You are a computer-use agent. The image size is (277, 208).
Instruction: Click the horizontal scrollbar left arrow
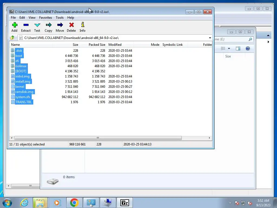tap(12, 138)
